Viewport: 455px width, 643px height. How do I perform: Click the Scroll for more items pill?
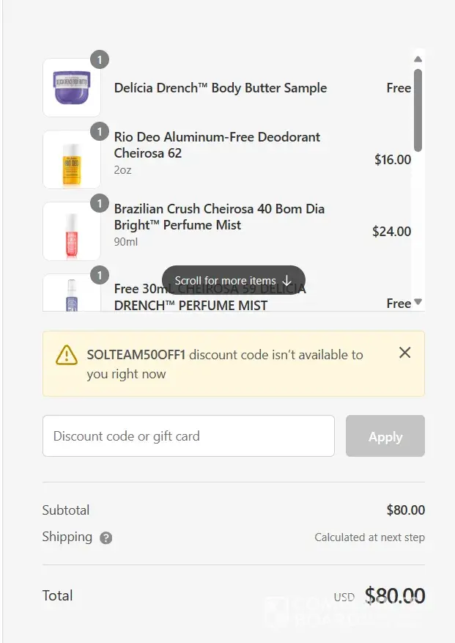[233, 281]
